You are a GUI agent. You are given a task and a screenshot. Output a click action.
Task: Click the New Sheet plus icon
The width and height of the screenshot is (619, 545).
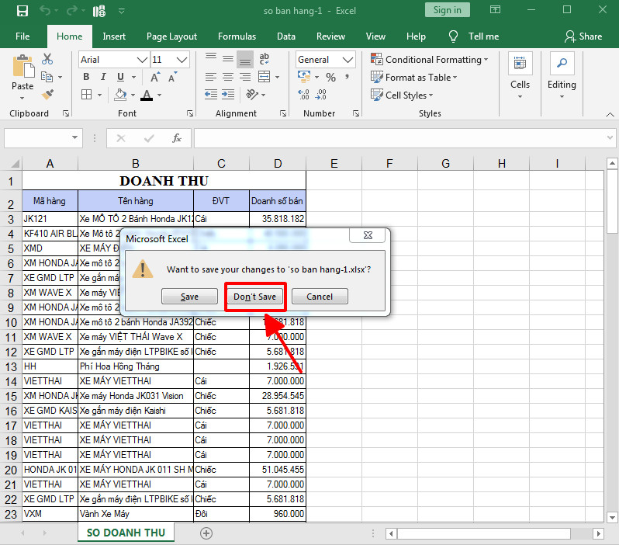point(206,533)
